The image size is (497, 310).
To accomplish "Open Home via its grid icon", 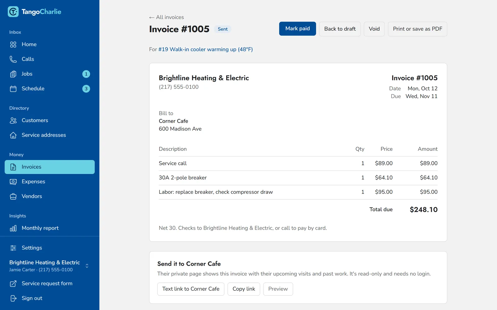I will coord(13,45).
